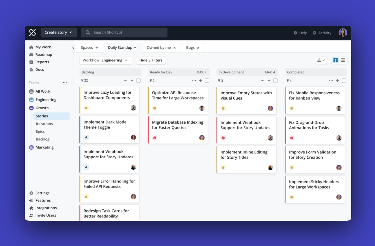375x246 pixels.
Task: Open the Daily Standup view dropdown
Action: coord(122,47)
